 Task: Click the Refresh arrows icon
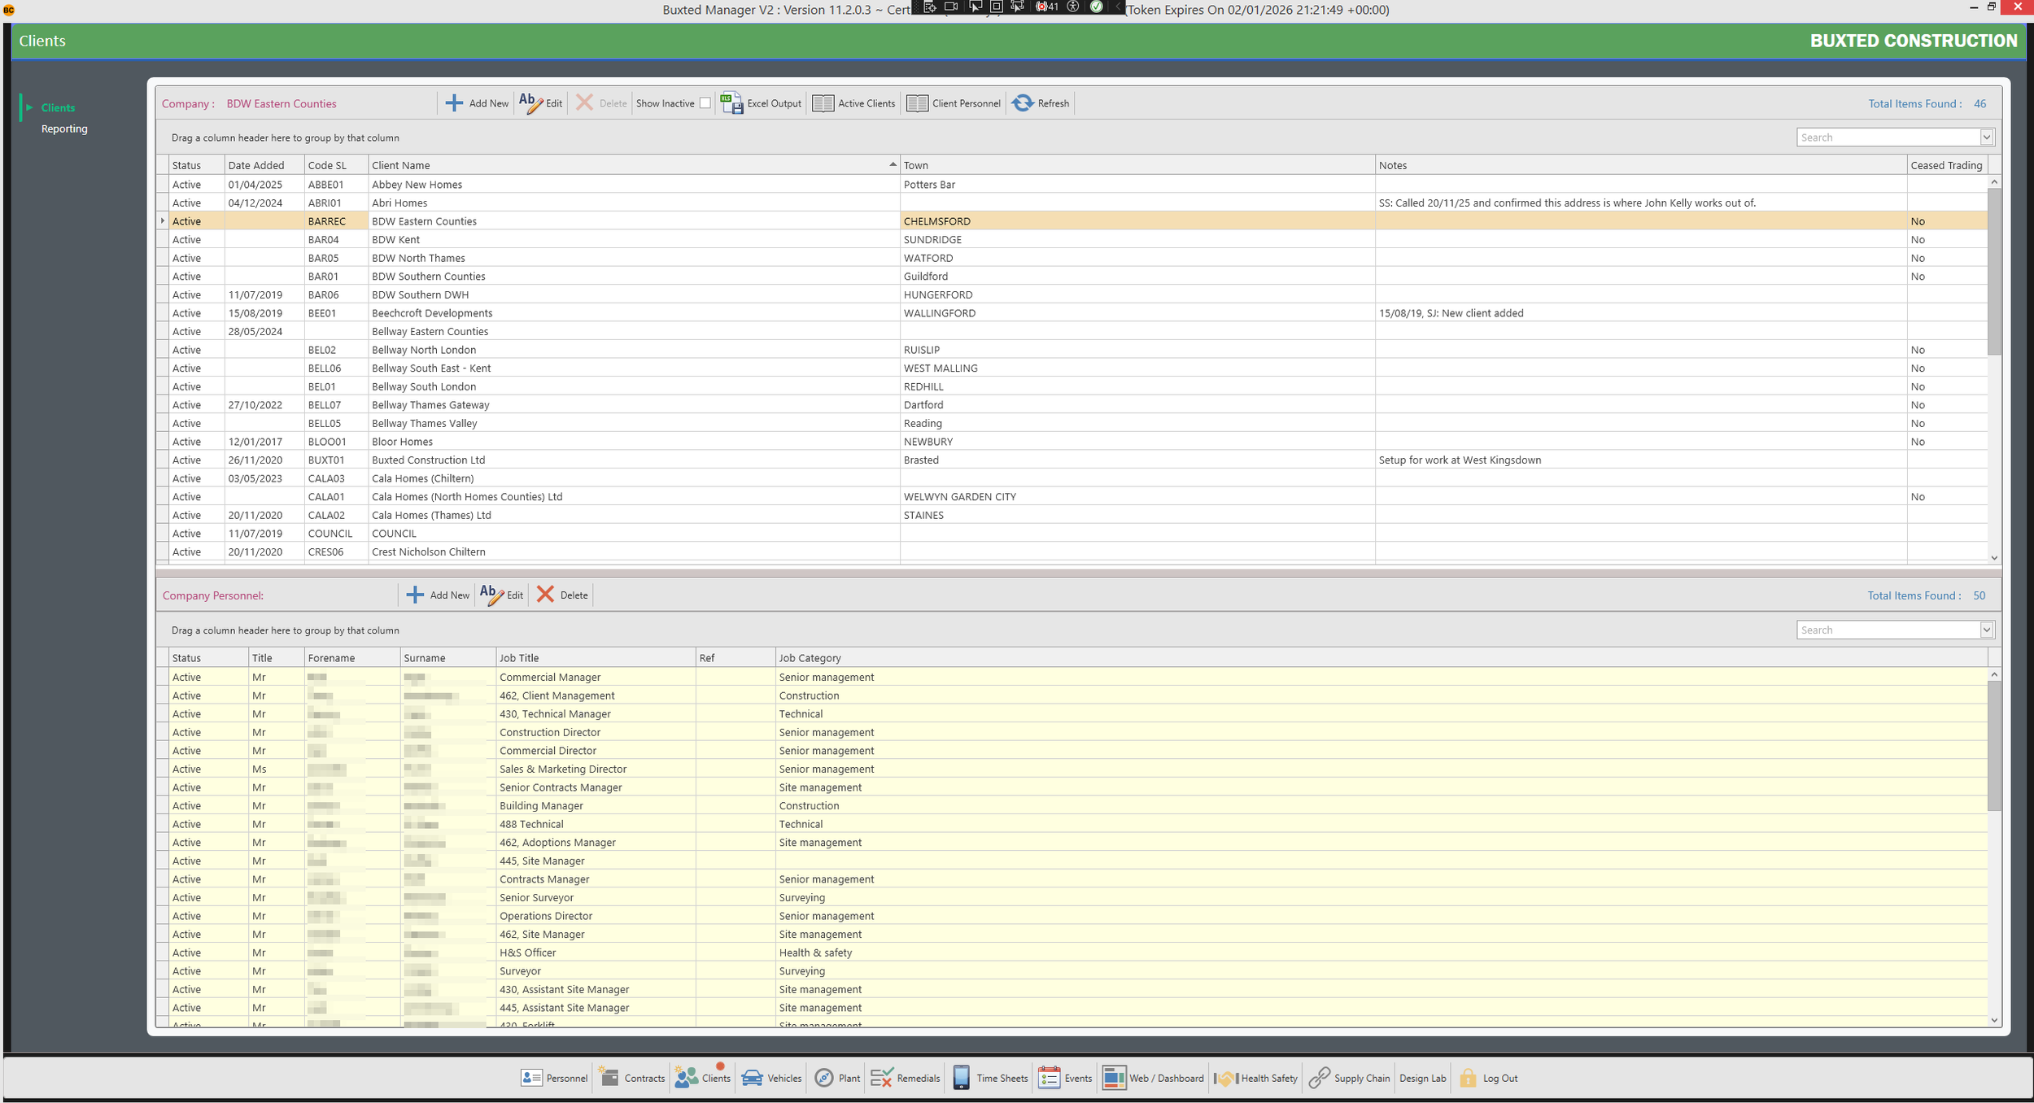1023,103
